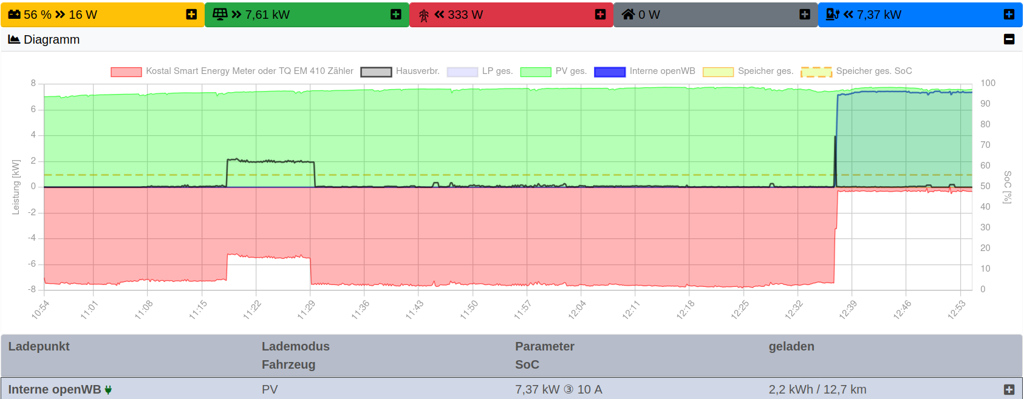
Task: Click the Lademodus column header
Action: coord(296,346)
